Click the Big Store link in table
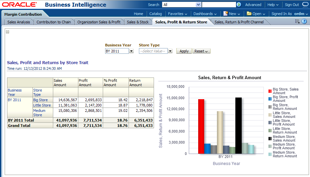Screen dimensions: 310x177 [x=40, y=100]
